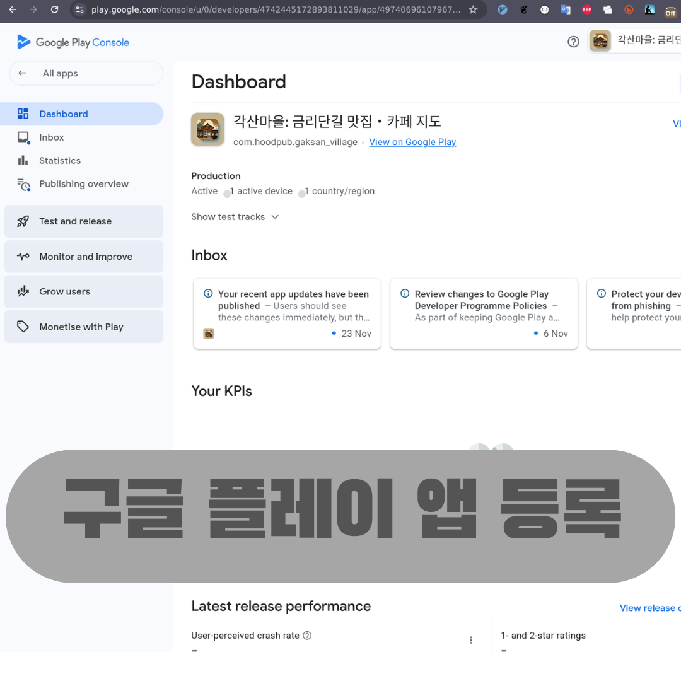Open the crash rate three-dot overflow menu

point(471,639)
